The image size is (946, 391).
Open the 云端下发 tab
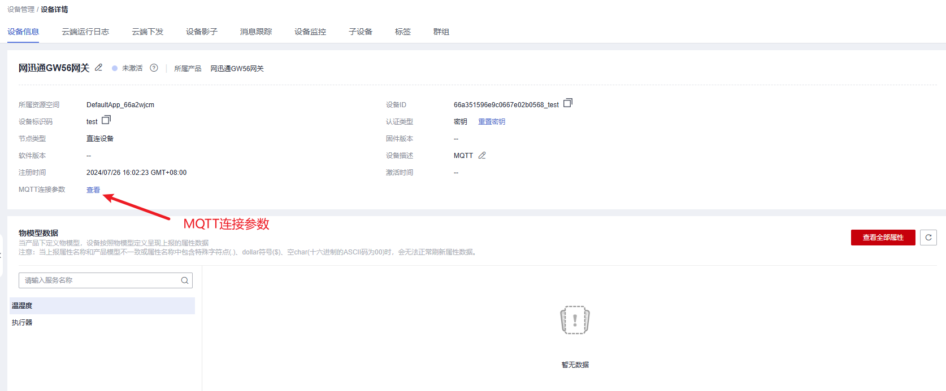(147, 32)
